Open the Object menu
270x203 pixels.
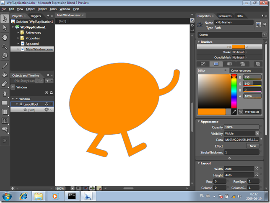coord(30,9)
